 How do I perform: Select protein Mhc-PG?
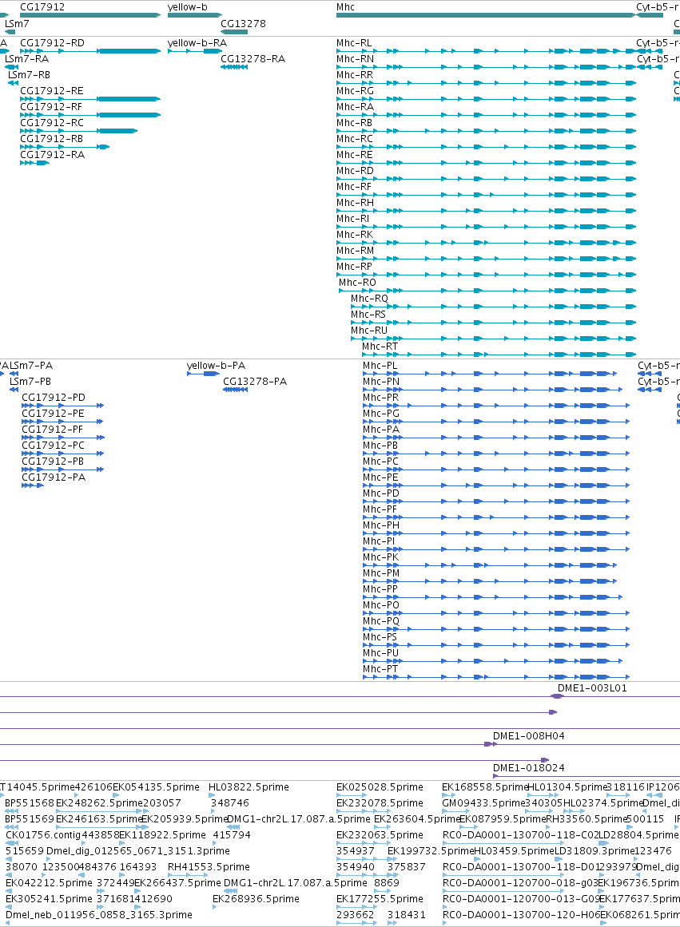(x=381, y=414)
